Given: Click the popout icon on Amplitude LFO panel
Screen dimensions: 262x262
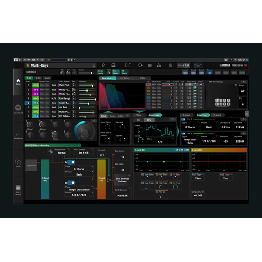Looking at the screenshot, I should pos(172,119).
